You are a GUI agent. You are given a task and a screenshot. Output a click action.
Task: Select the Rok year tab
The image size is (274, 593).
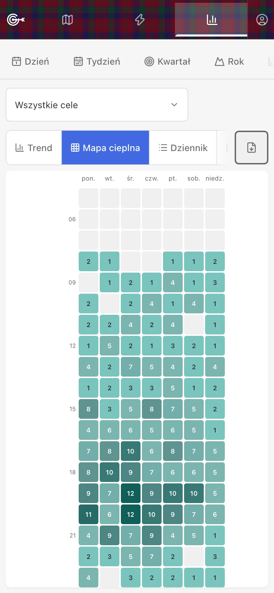point(229,61)
